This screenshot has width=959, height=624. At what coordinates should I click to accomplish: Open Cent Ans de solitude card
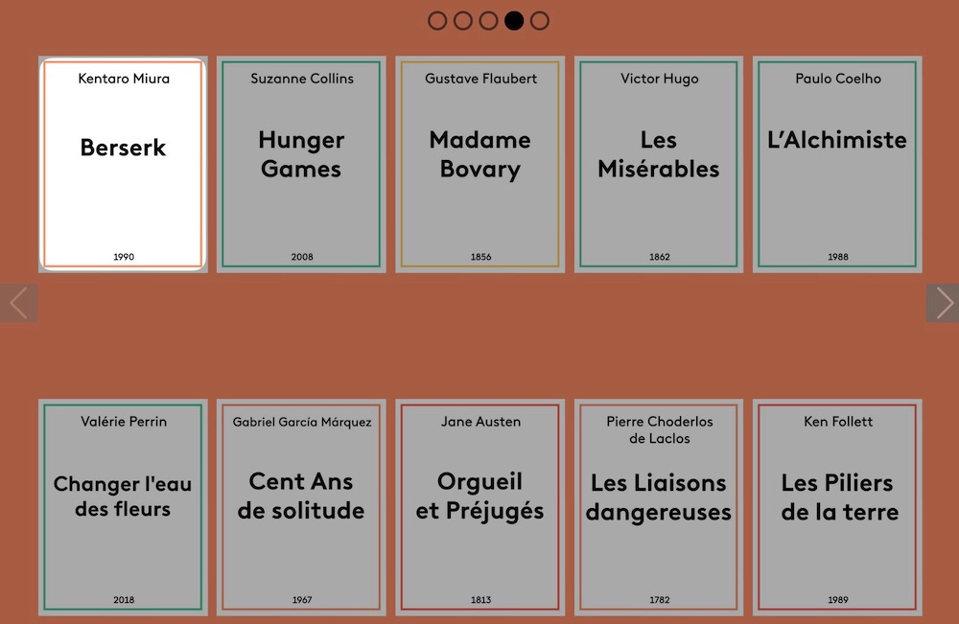tap(301, 507)
